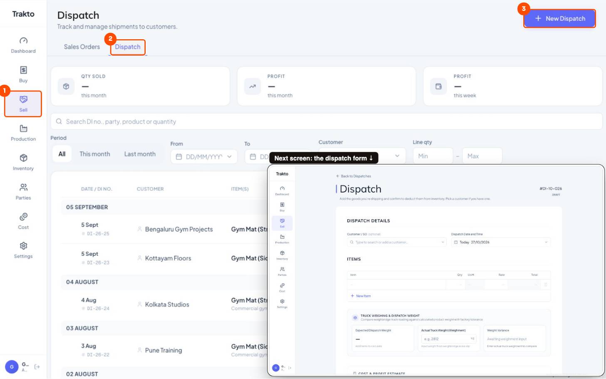The width and height of the screenshot is (606, 379).
Task: Select the All period filter
Action: click(x=62, y=154)
